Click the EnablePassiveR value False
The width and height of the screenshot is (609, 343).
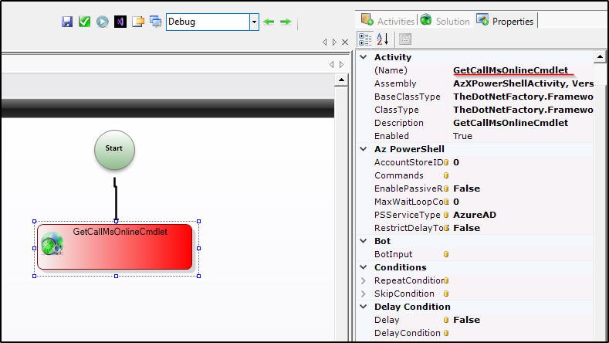click(466, 188)
